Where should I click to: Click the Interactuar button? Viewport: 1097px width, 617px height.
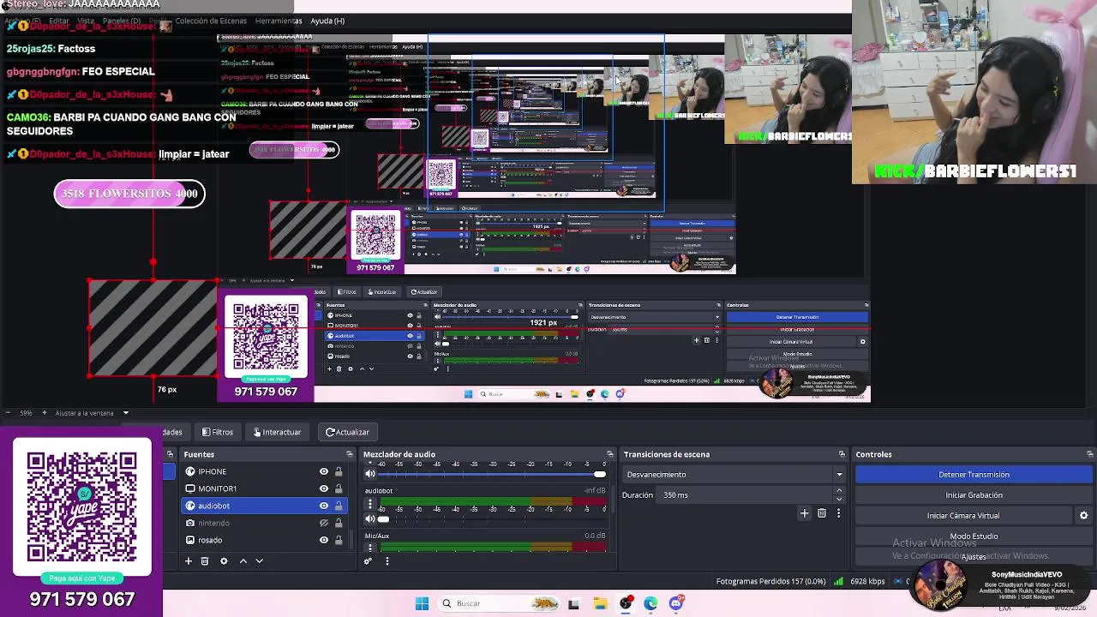277,432
